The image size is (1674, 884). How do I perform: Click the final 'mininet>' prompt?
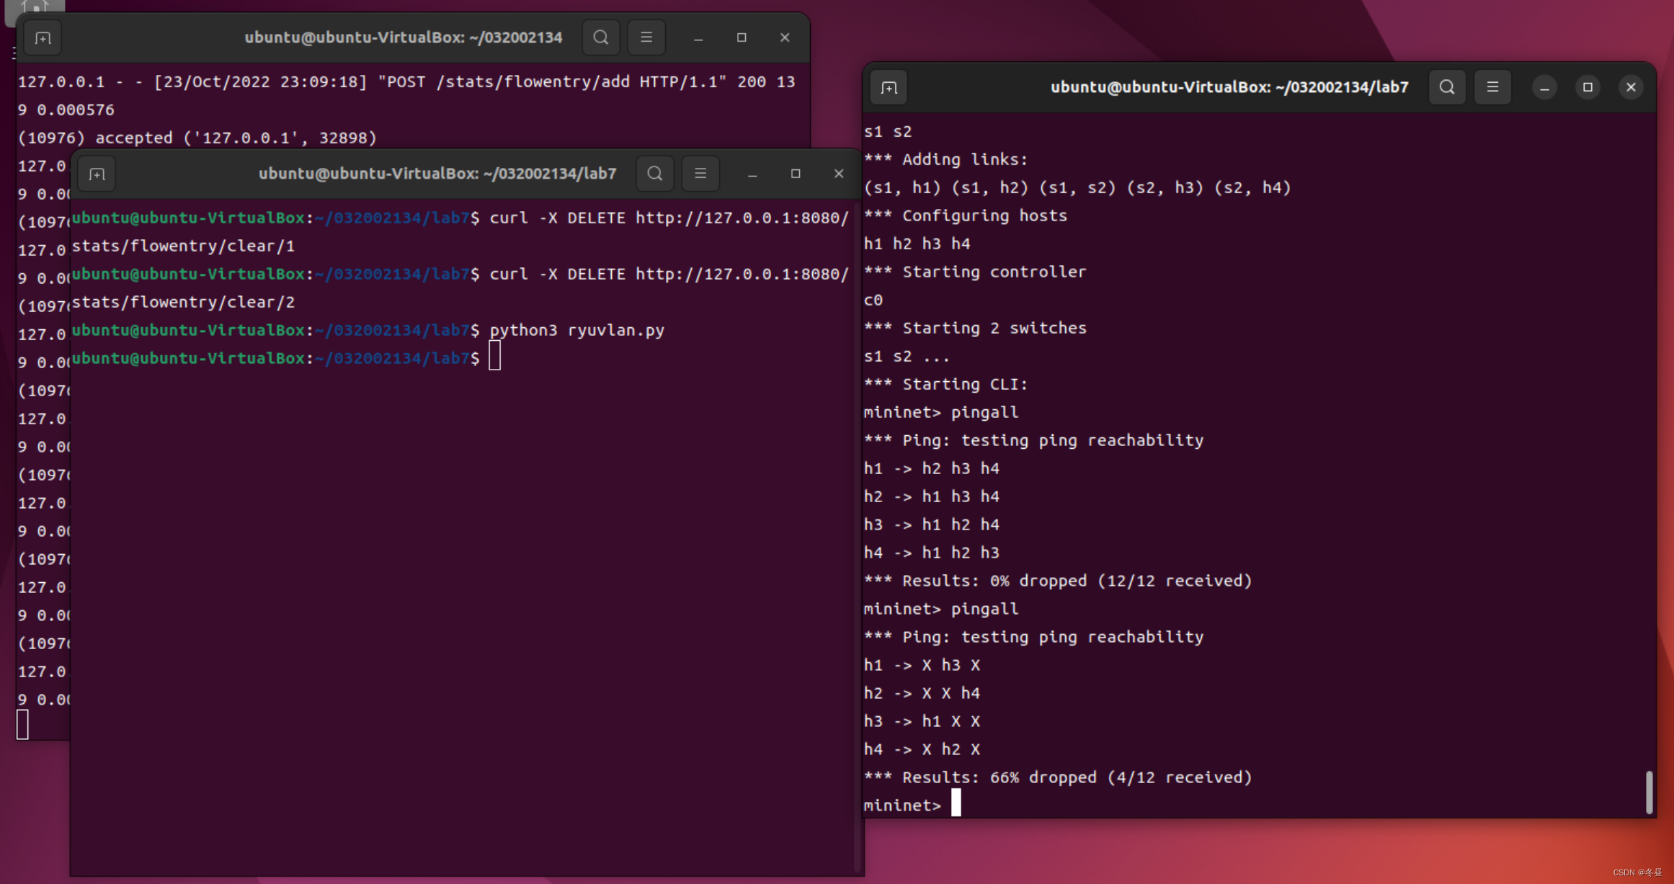tap(902, 805)
